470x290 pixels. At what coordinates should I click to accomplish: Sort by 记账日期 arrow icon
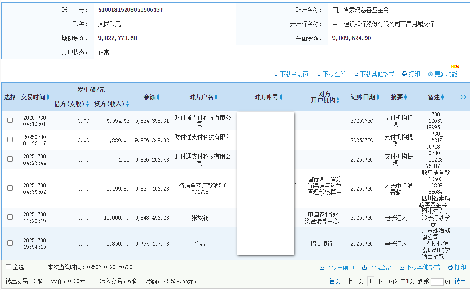pyautogui.click(x=378, y=97)
